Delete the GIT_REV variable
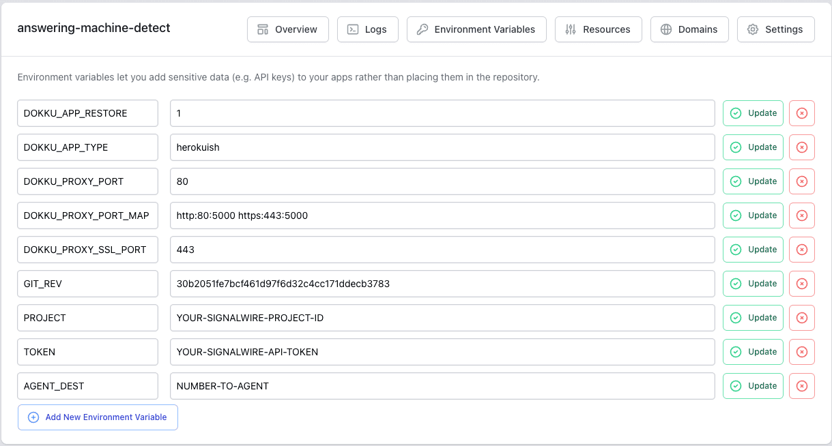 (802, 284)
